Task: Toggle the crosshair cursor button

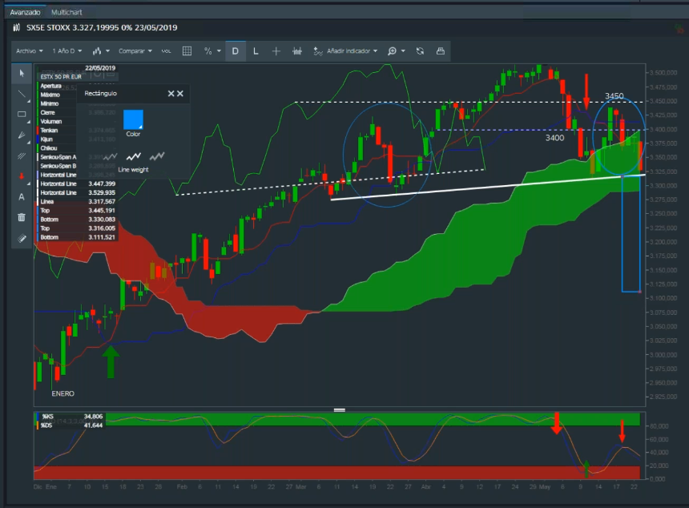Action: [276, 50]
